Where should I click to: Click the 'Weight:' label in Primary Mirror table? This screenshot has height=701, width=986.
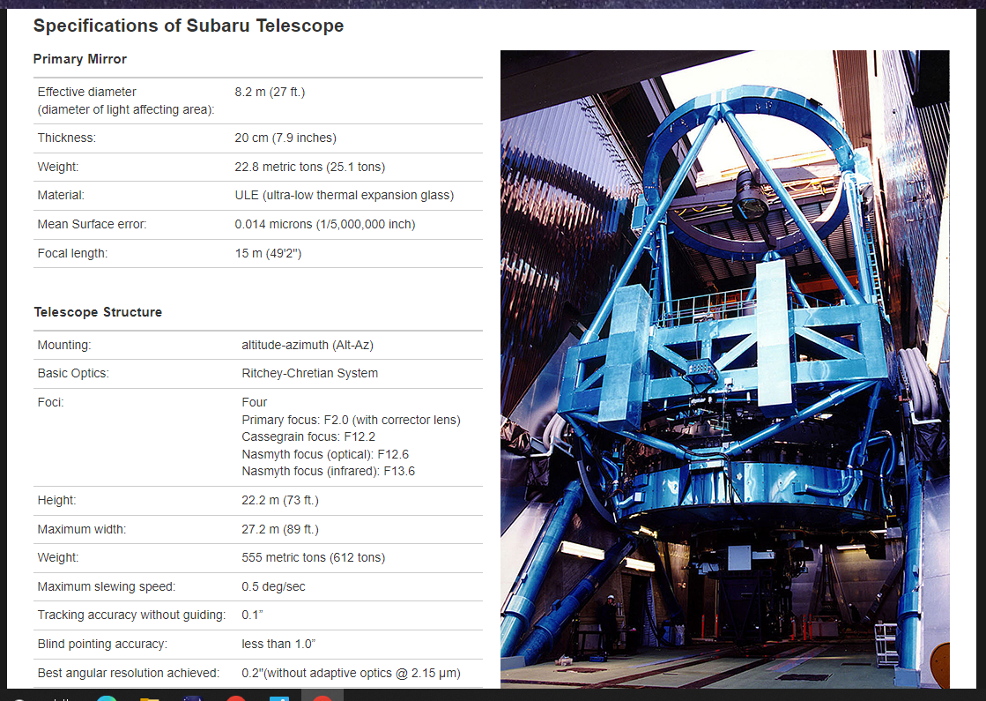coord(58,167)
